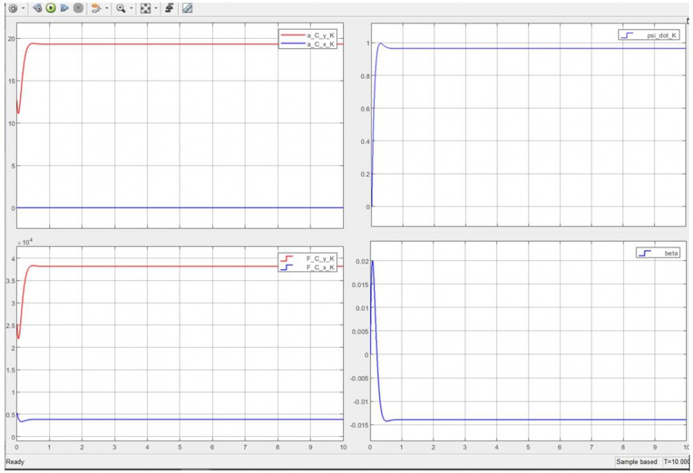The image size is (693, 473).
Task: Open the scope Configuration Properties gear
Action: click(12, 8)
